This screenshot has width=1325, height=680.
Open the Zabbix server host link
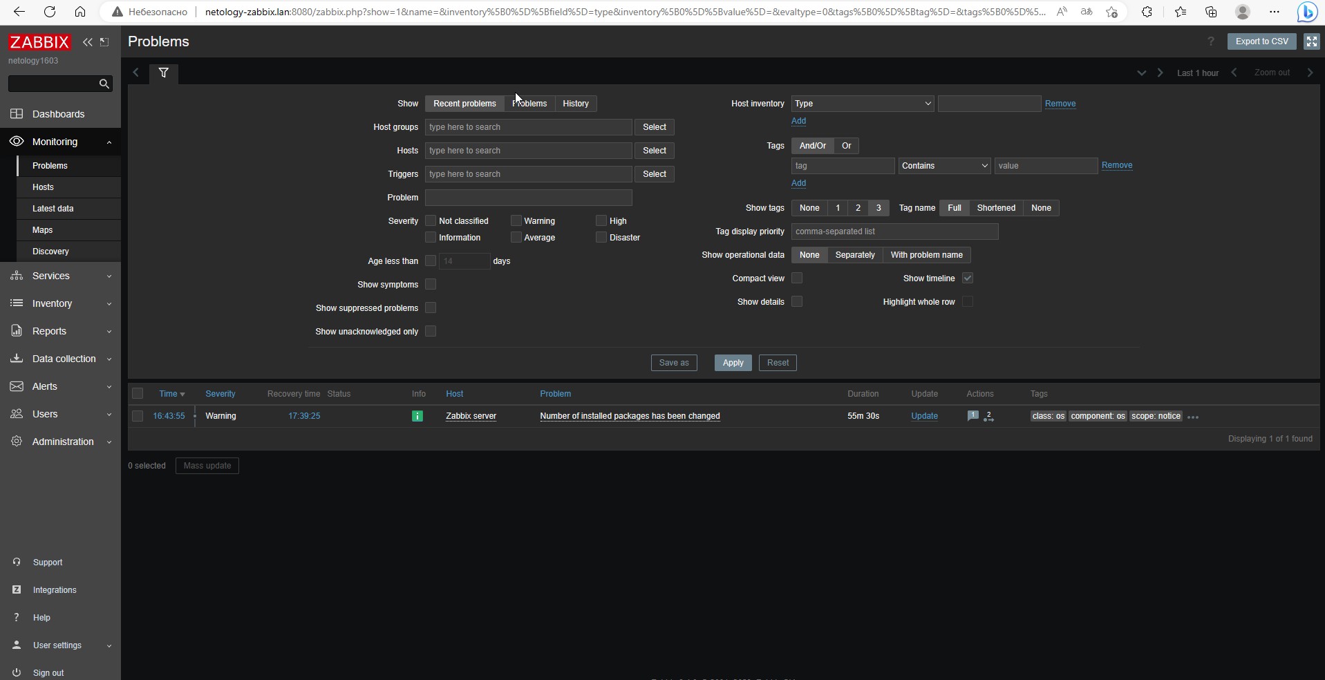[471, 416]
